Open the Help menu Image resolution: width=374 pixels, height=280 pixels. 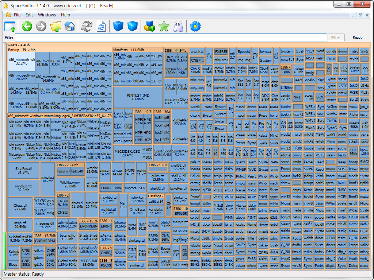click(65, 15)
